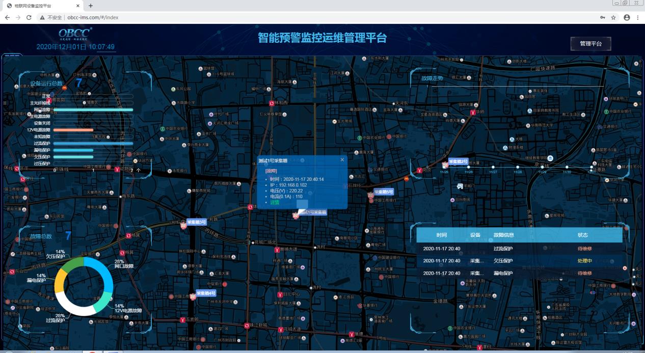The image size is (645, 353).
Task: Click the 测试1号采集箱 pin on the map
Action: 295,214
